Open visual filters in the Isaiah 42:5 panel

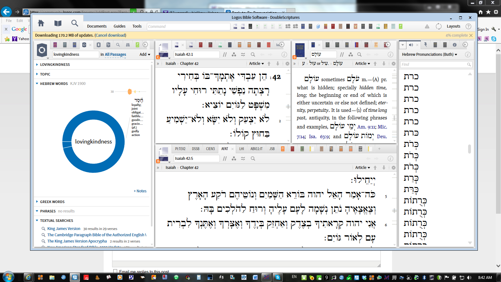tap(234, 159)
